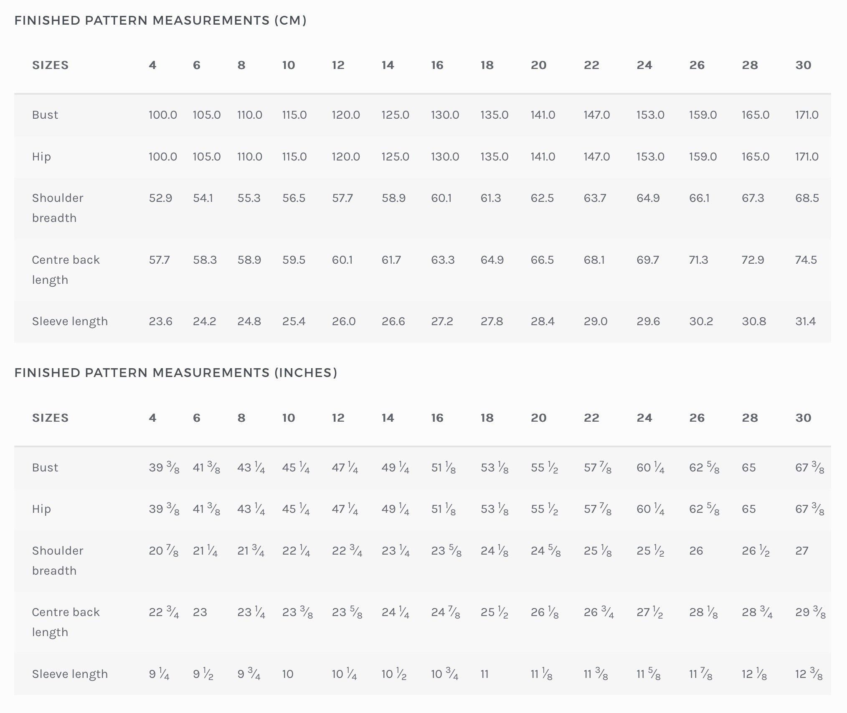Select the 9 ¼ sleeve length value
Image resolution: width=847 pixels, height=713 pixels.
[x=159, y=674]
